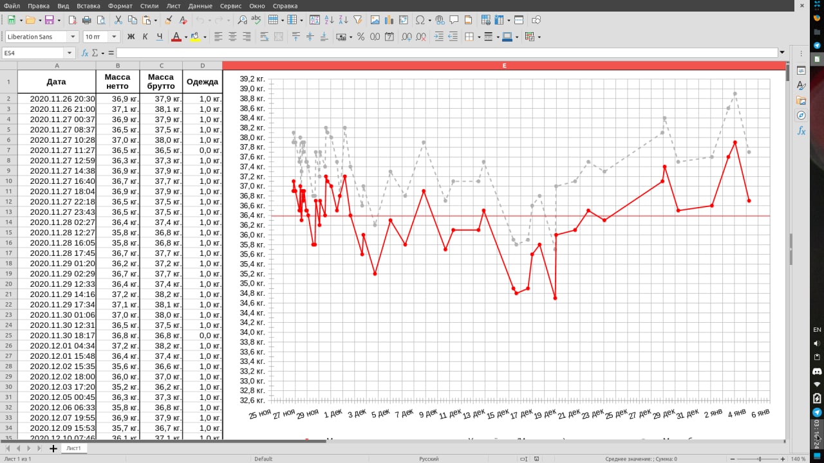
Task: Click the 140 % zoom level
Action: [798, 459]
